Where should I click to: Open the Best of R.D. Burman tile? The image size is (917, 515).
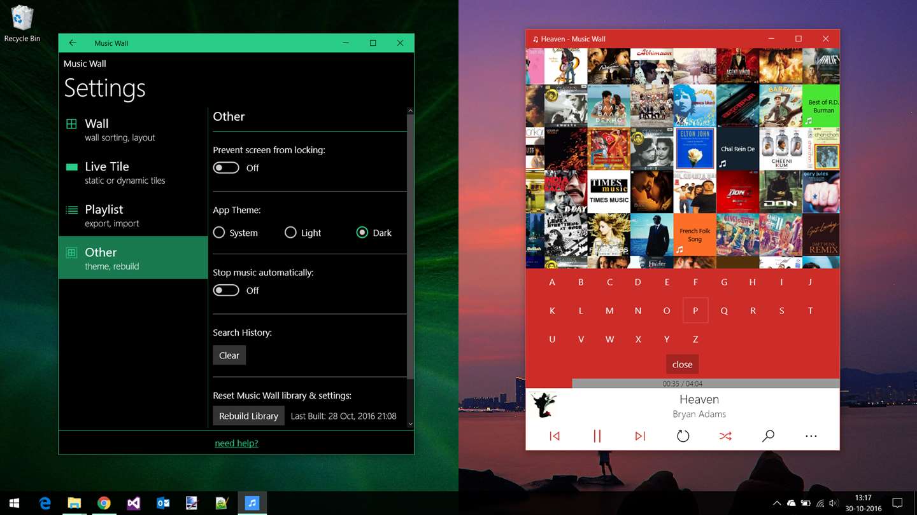click(821, 106)
